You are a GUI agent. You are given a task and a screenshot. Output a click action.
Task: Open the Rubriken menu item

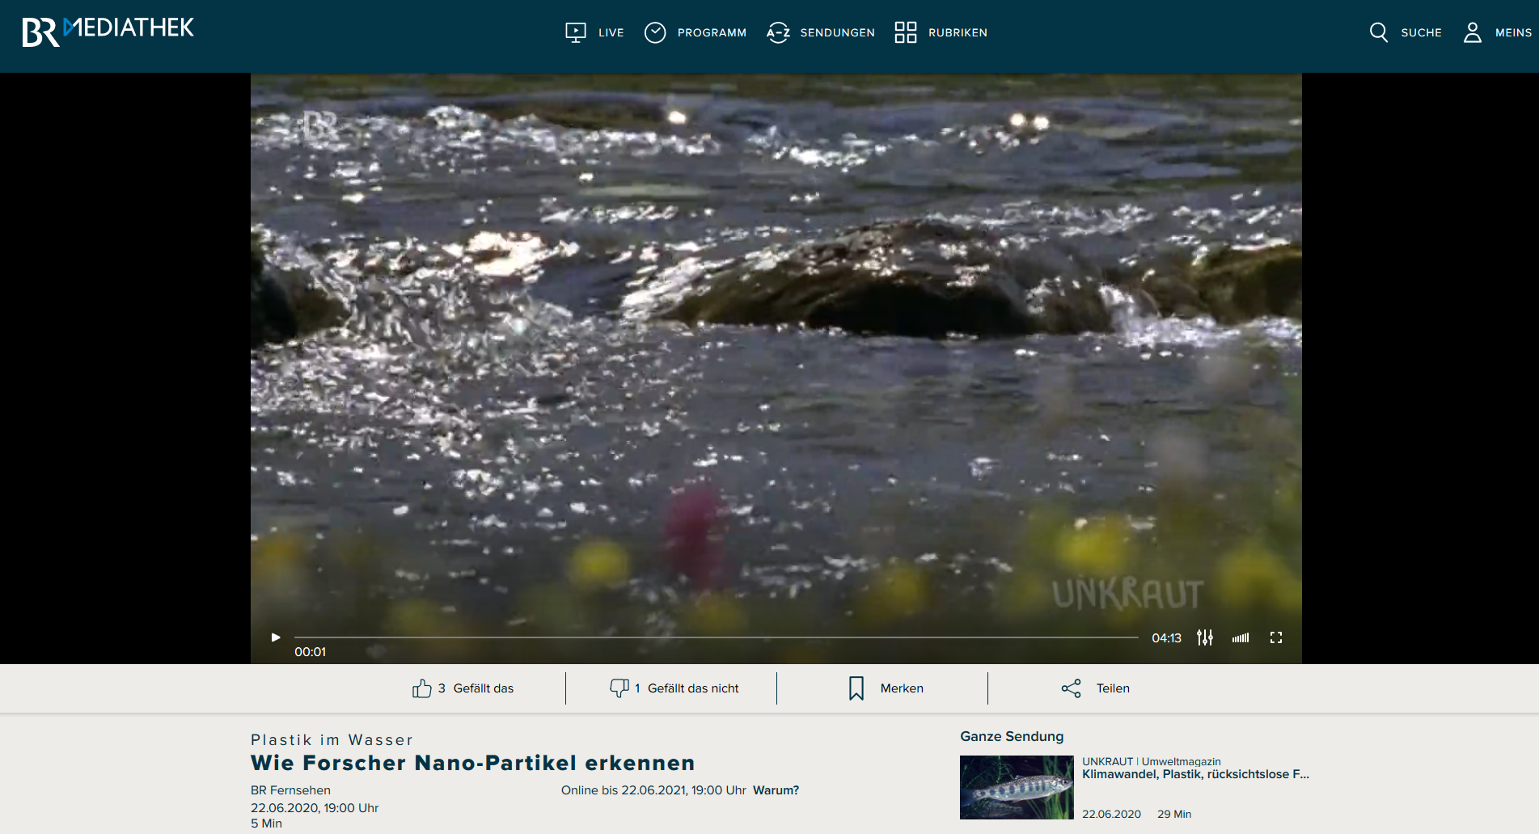pos(958,32)
